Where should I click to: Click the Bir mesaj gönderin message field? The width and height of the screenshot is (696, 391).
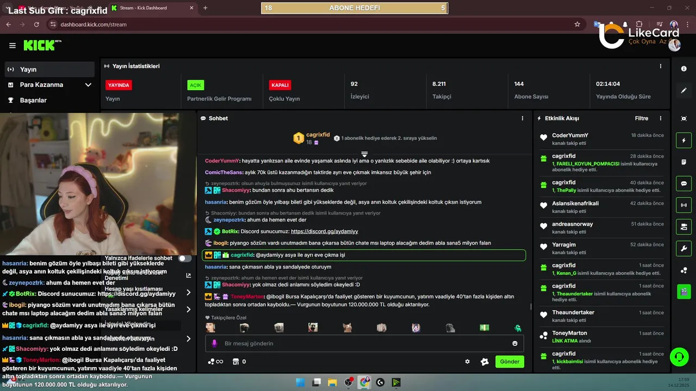364,344
